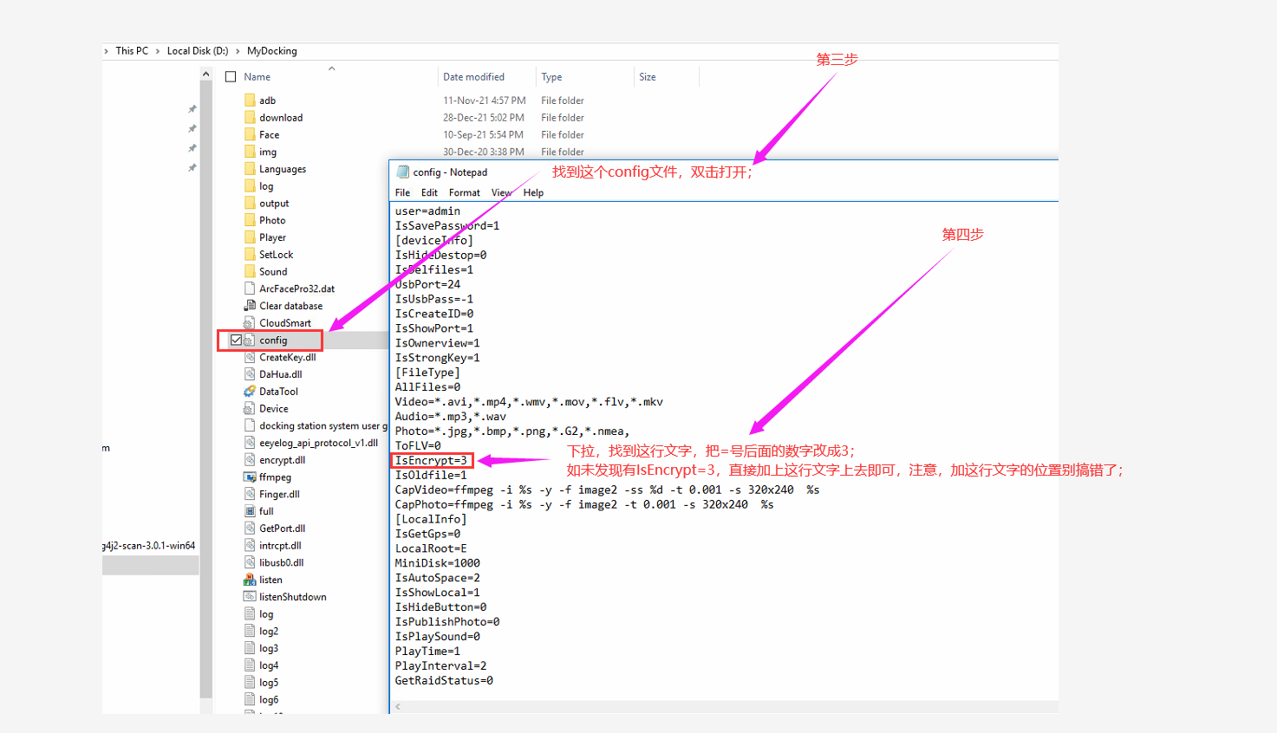1277x733 pixels.
Task: Click the sort chevron above Name column
Action: 331,68
